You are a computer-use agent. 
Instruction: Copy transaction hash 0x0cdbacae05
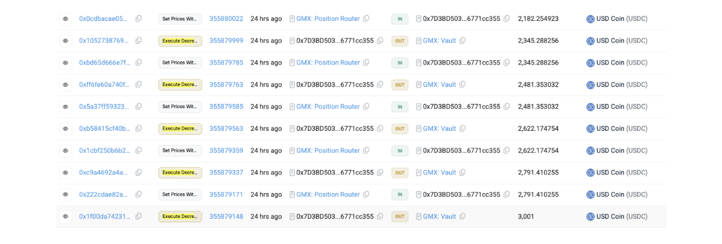139,19
